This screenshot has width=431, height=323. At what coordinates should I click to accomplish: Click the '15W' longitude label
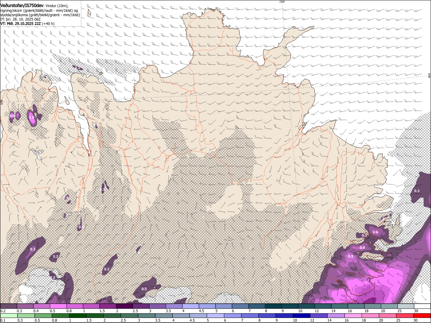(282, 2)
